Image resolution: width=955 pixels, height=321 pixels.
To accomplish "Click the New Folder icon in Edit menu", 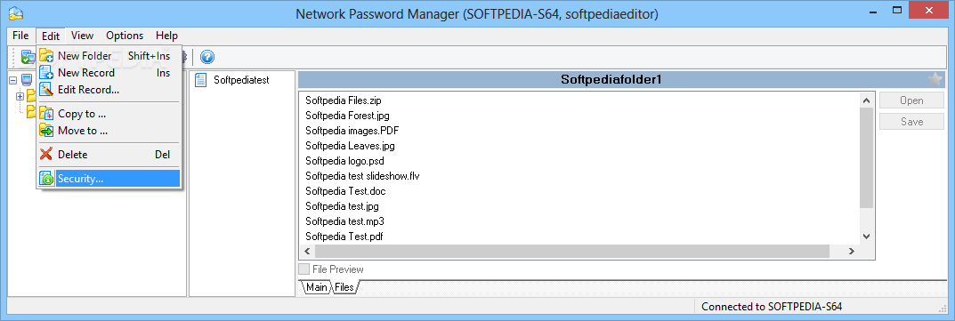I will (x=47, y=56).
